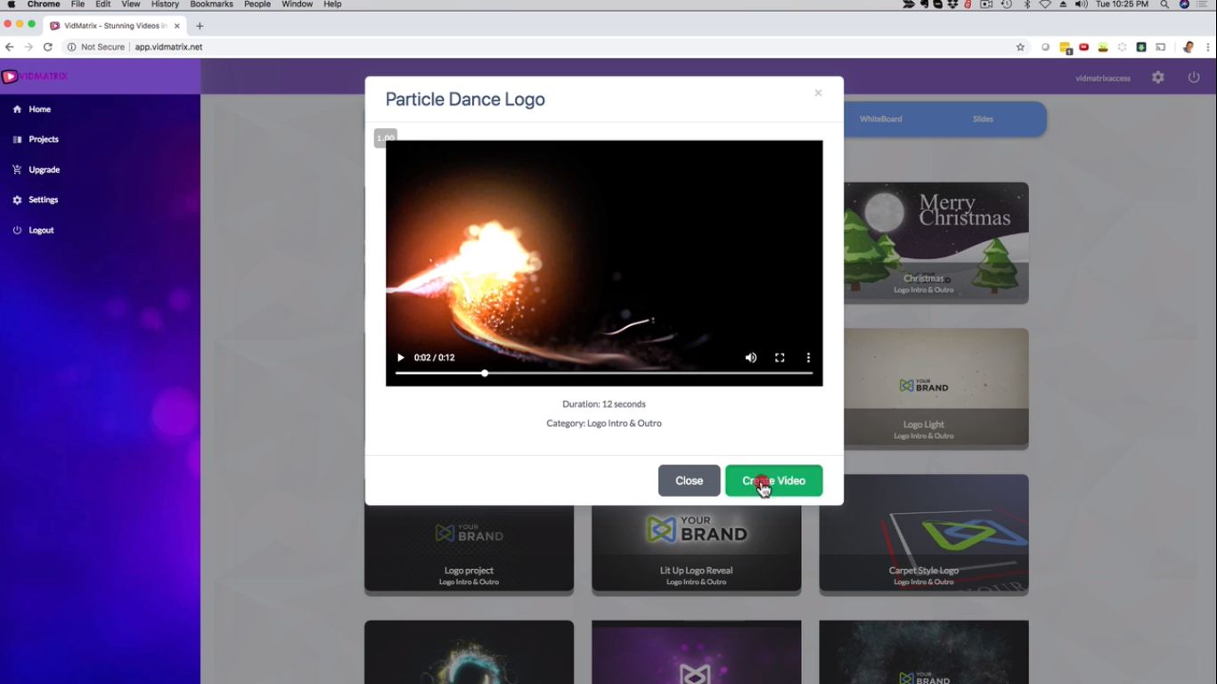1217x684 pixels.
Task: Click the Wi-Fi icon in the menu bar
Action: tap(1045, 4)
